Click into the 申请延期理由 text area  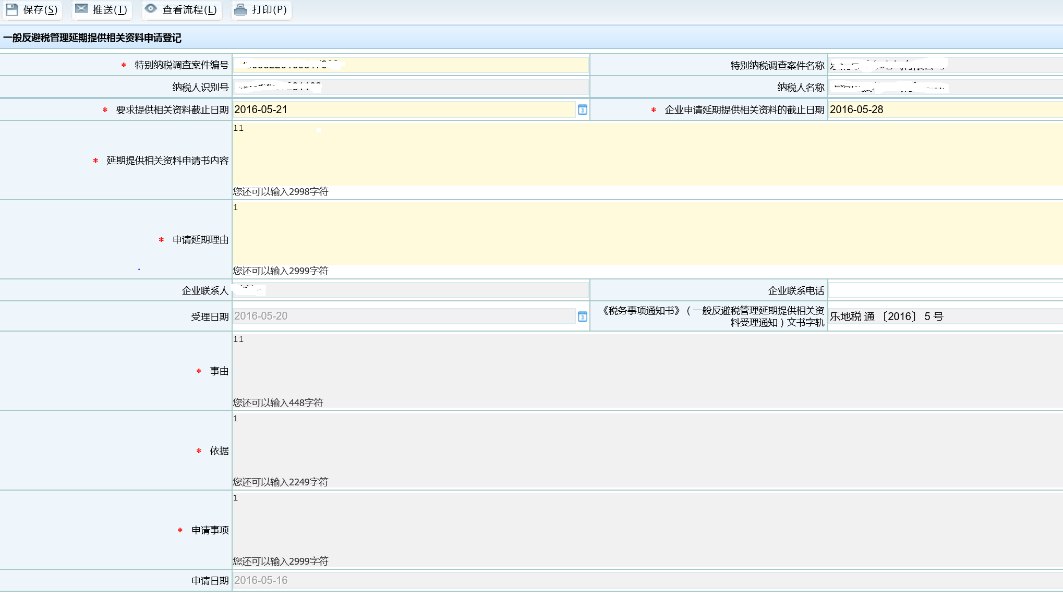pos(647,233)
